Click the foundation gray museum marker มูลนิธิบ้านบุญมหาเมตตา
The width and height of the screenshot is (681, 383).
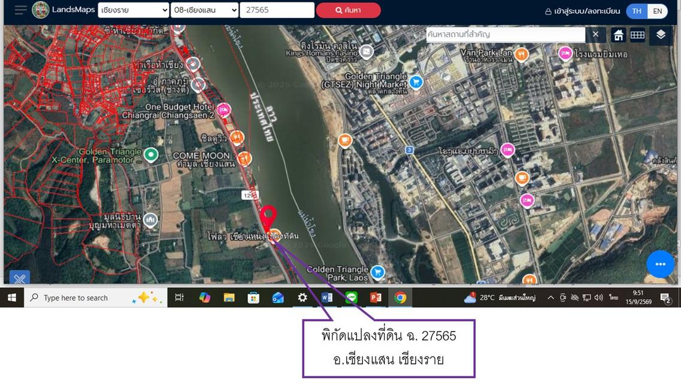(150, 220)
